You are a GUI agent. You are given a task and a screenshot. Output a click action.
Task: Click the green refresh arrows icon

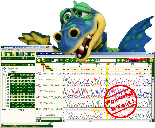tap(67, 60)
